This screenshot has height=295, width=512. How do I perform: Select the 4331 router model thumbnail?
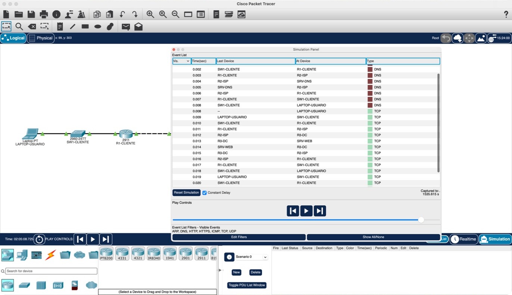[x=122, y=253]
